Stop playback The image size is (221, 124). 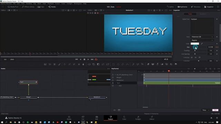coord(84,59)
